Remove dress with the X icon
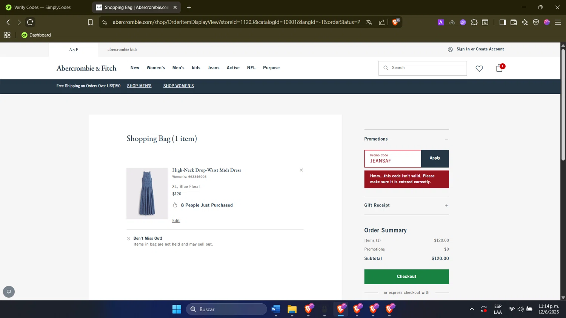The image size is (566, 318). (301, 170)
